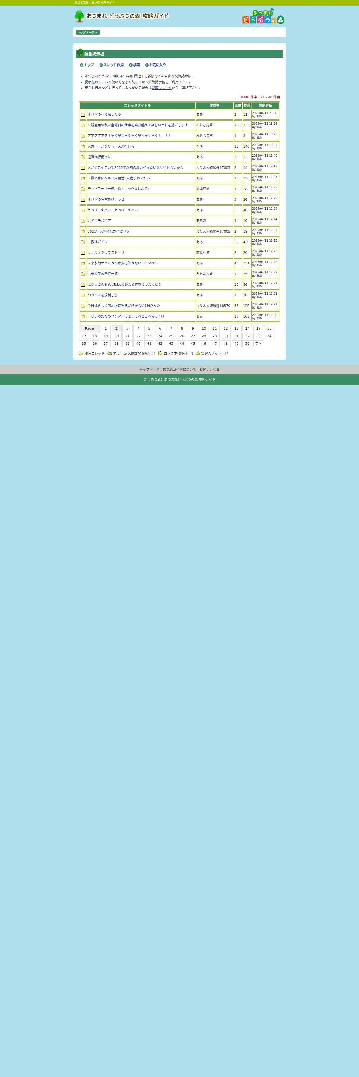Click folder icon beside 'YouTube始めたら伸びそう' thread

[x=83, y=285]
